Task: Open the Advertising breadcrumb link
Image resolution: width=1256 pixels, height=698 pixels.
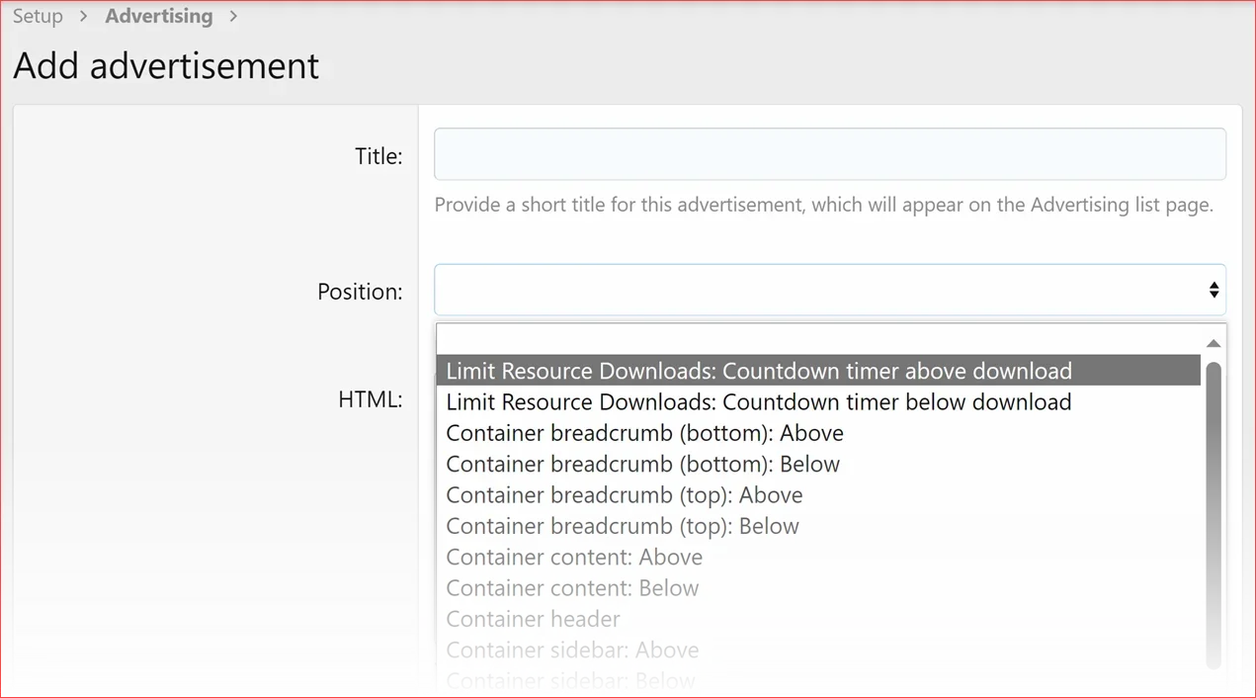Action: point(159,16)
